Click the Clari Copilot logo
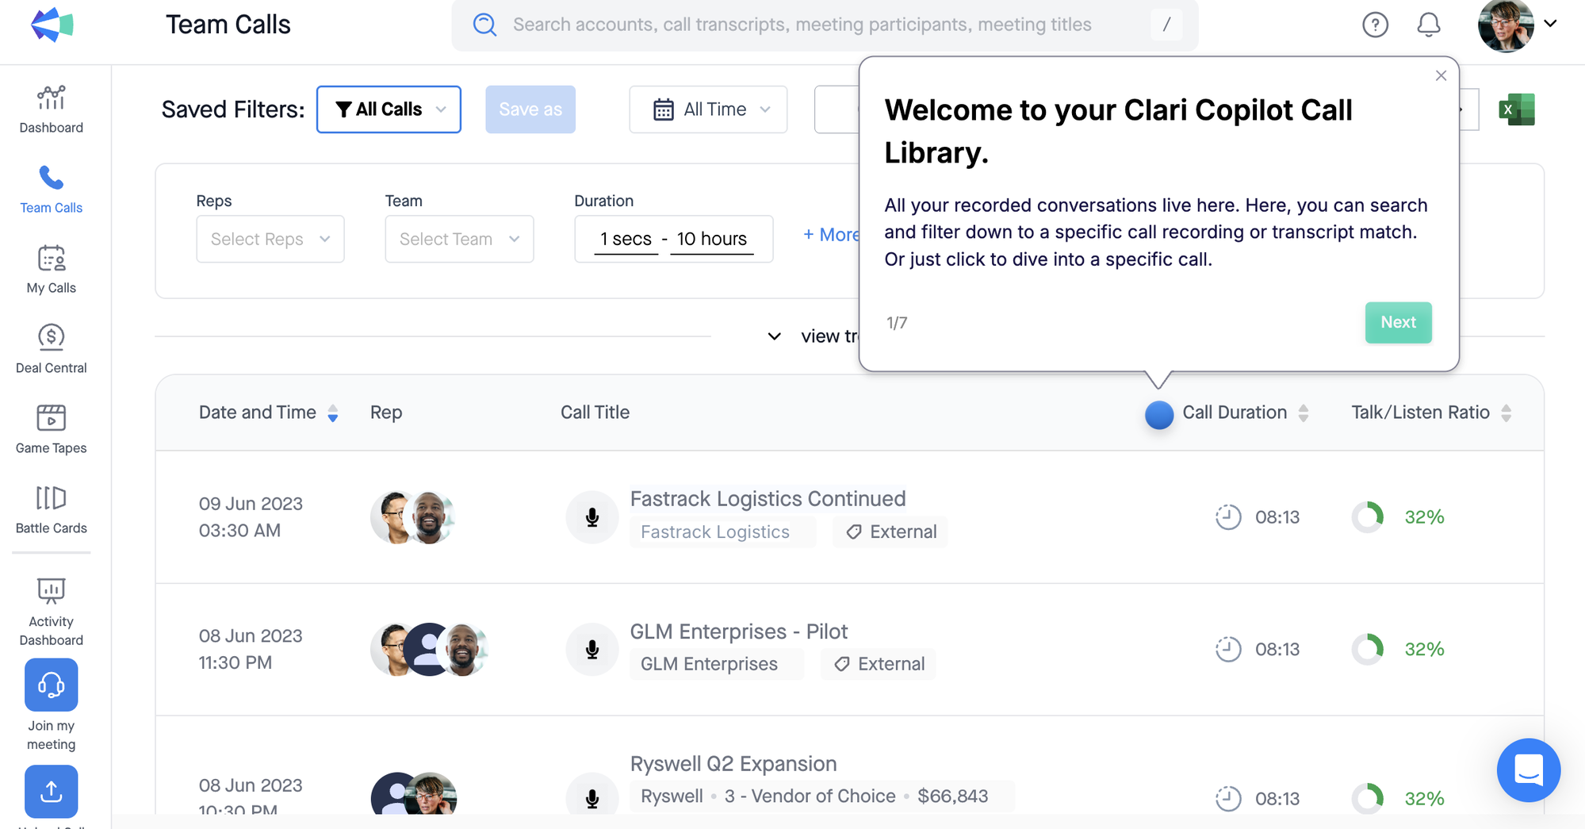Viewport: 1585px width, 829px height. click(52, 25)
